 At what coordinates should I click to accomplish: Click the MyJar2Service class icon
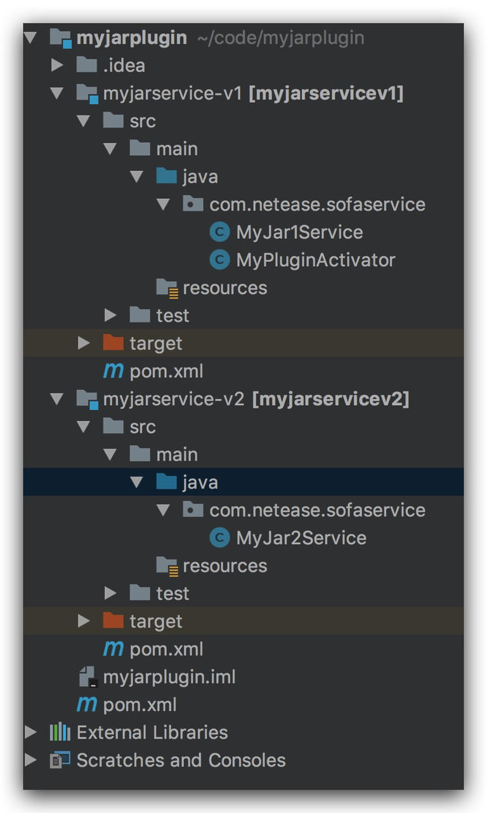coord(219,538)
